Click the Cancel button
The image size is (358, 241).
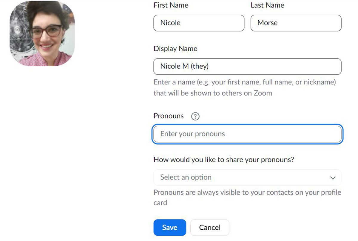click(209, 228)
